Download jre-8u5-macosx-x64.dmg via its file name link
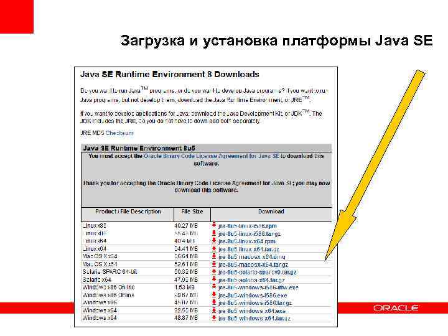The width and height of the screenshot is (448, 336). pyautogui.click(x=252, y=257)
